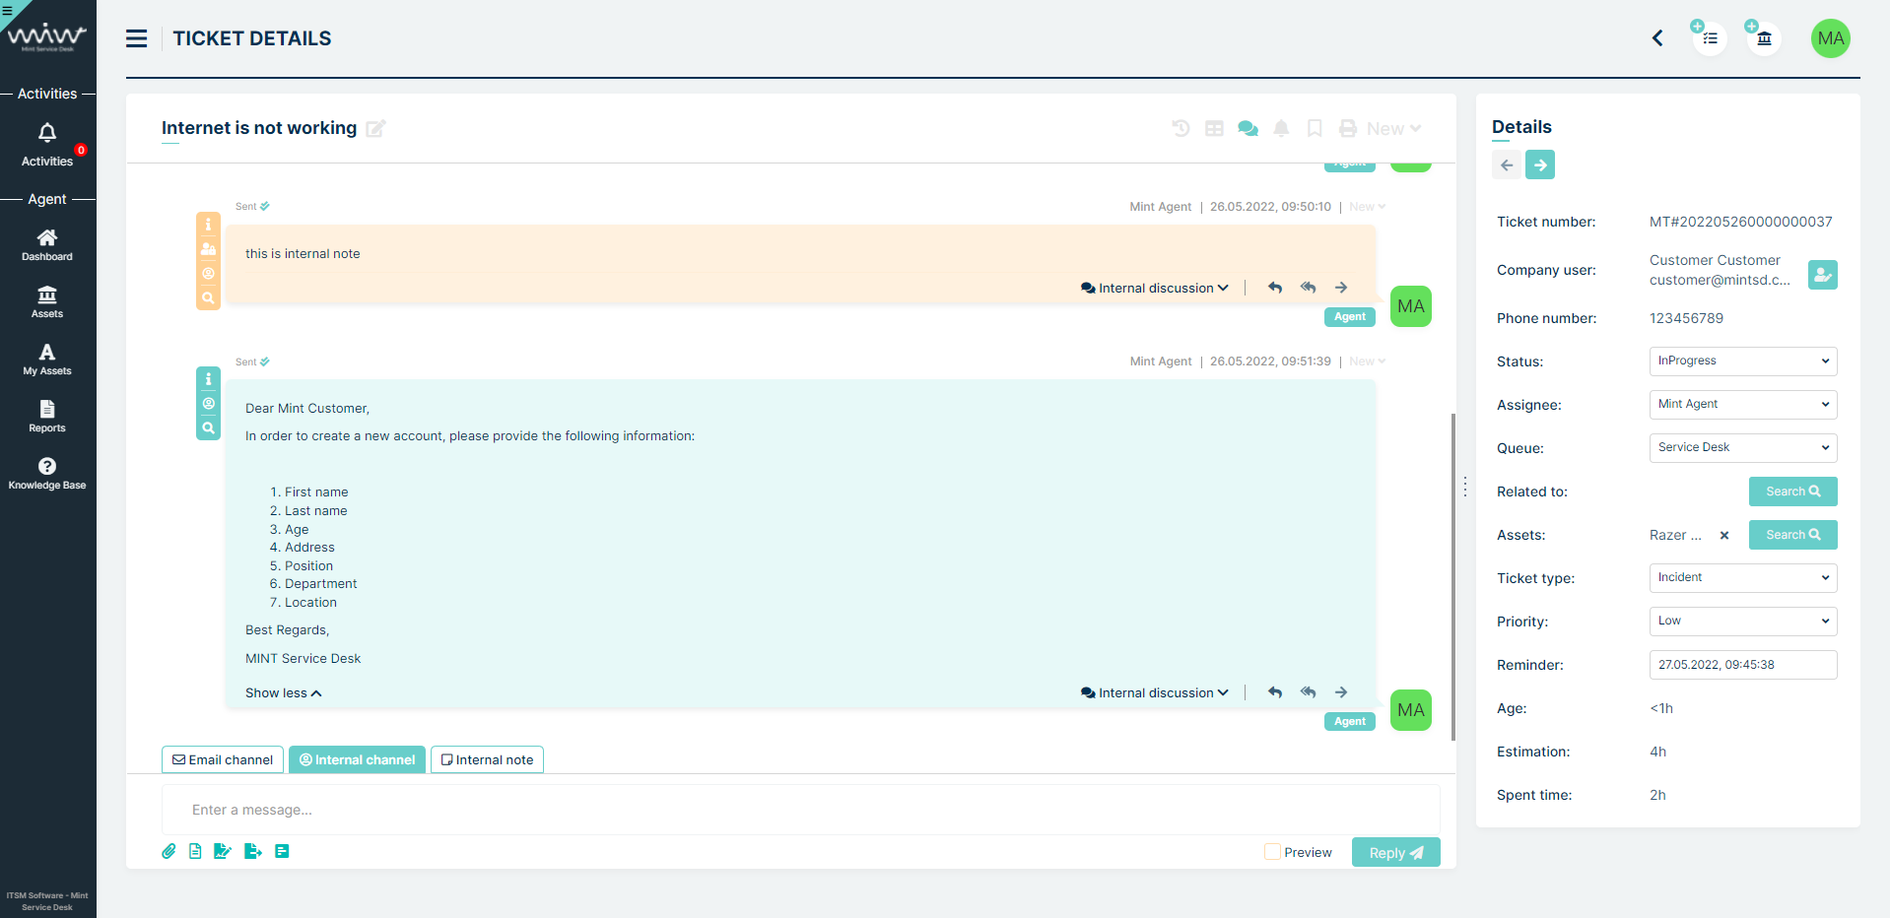
Task: Forward the internal note message
Action: [x=1341, y=287]
